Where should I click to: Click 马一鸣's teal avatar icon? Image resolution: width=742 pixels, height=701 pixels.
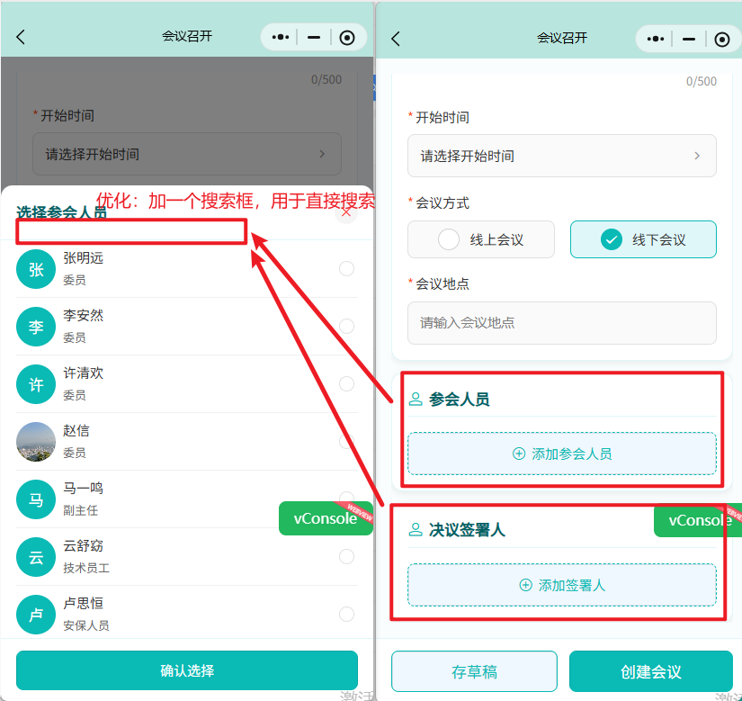coord(36,499)
